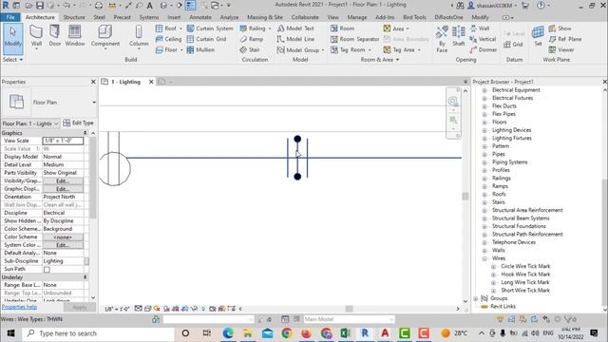Click the Room tool
This screenshot has width=608, height=342.
342,28
